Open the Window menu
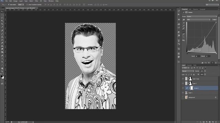The width and height of the screenshot is (220, 123). point(51,1)
